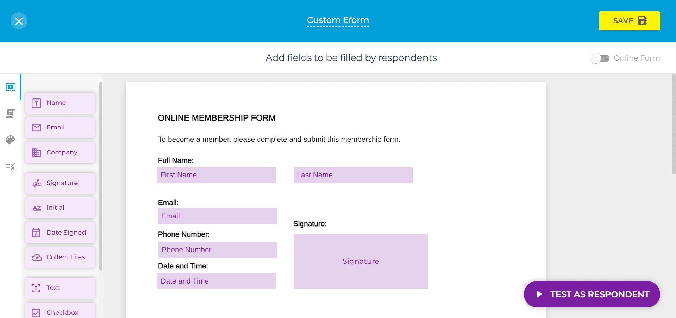
Task: Close the eform editor
Action: 19,20
